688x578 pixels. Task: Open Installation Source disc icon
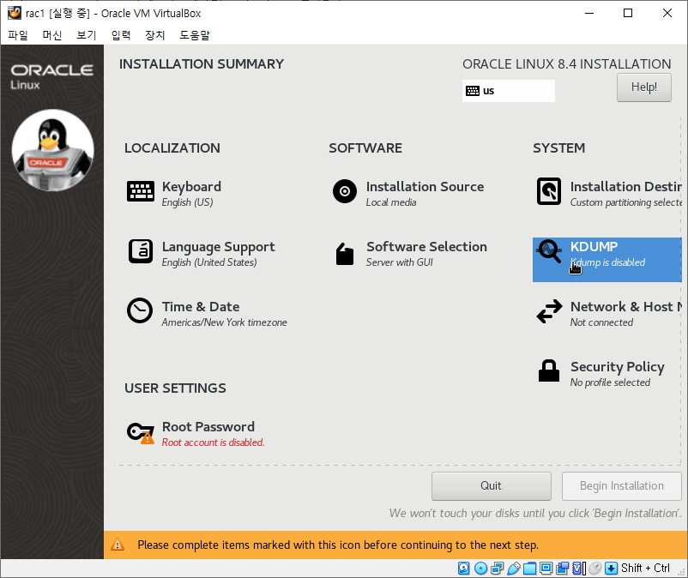(345, 191)
